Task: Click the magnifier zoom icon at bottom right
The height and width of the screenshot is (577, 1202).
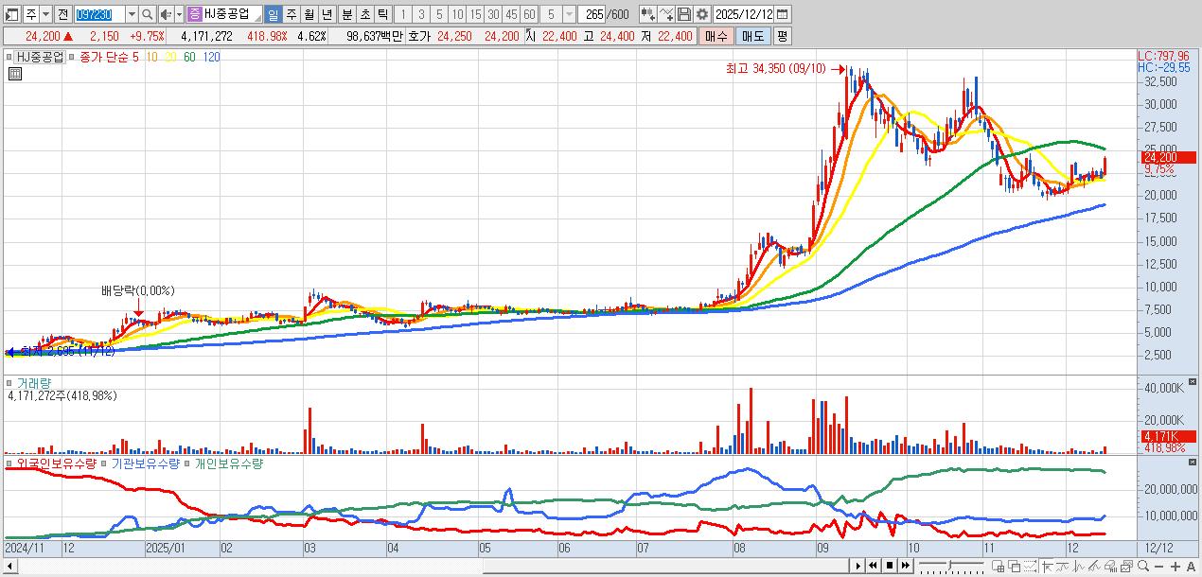Action: [x=1143, y=566]
